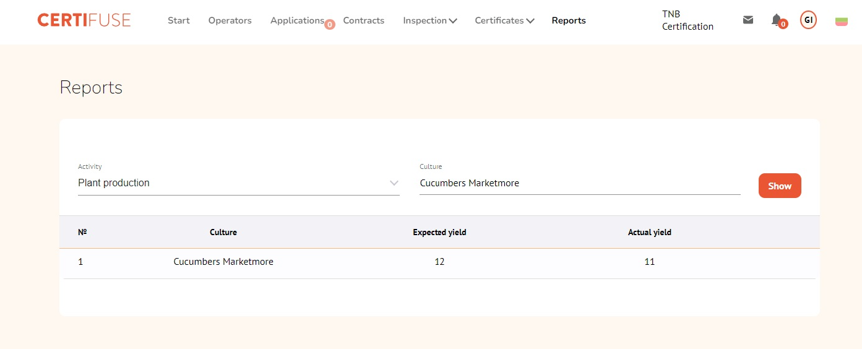
Task: Click the Applications counter badge
Action: tap(330, 25)
